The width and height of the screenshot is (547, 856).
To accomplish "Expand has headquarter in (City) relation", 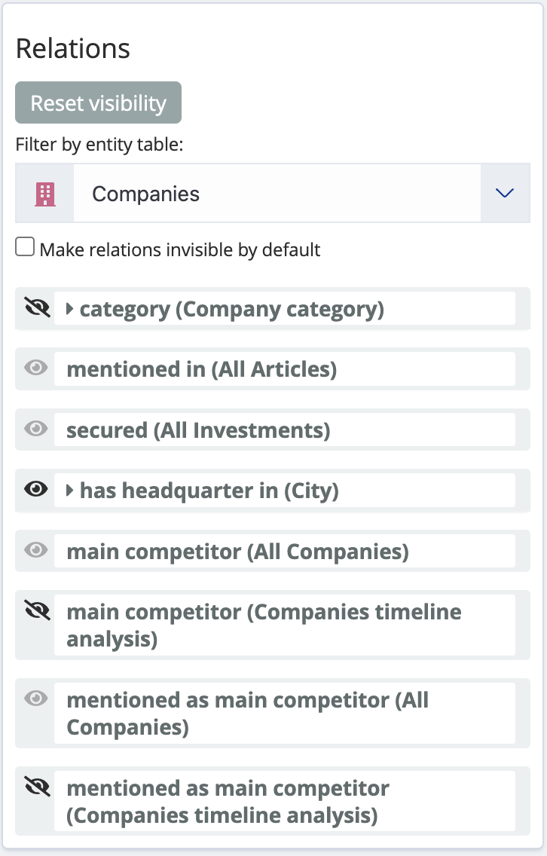I will point(72,490).
